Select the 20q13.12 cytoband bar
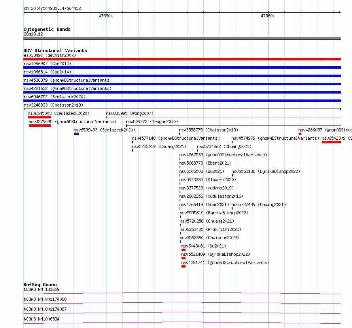Image resolution: width=352 pixels, height=328 pixels. pos(182,38)
